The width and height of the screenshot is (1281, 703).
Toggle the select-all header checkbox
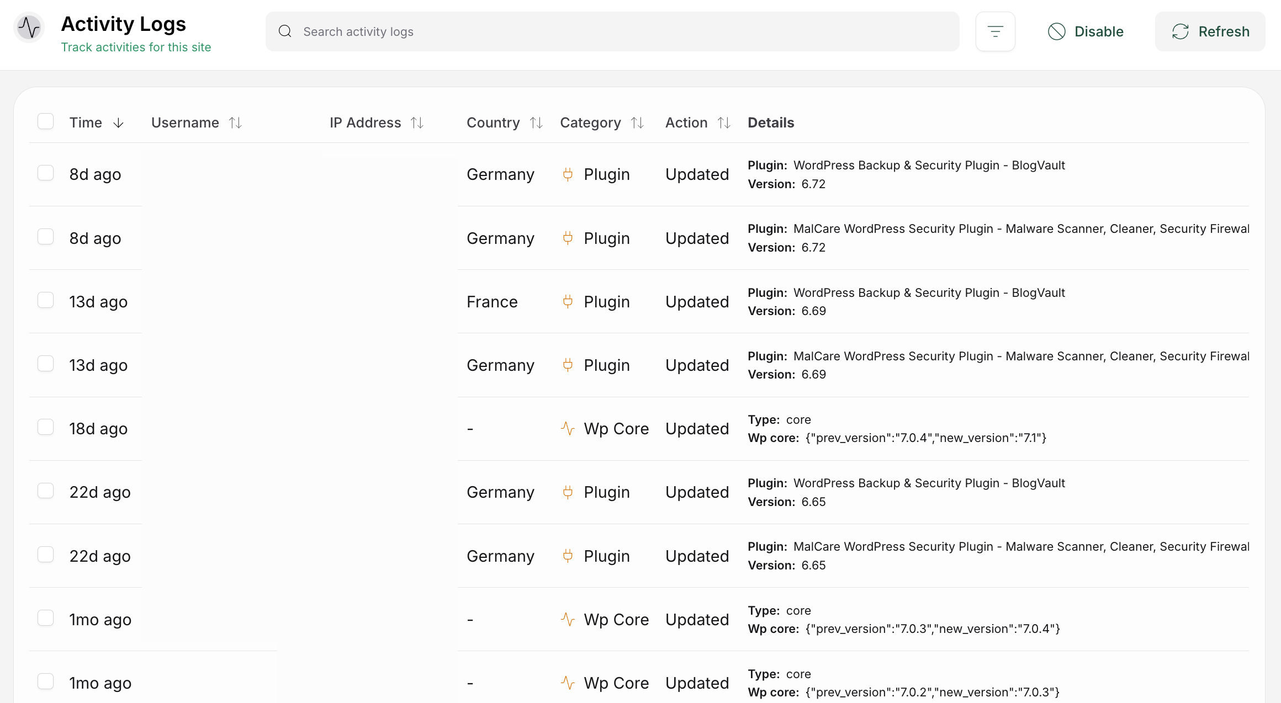(45, 121)
